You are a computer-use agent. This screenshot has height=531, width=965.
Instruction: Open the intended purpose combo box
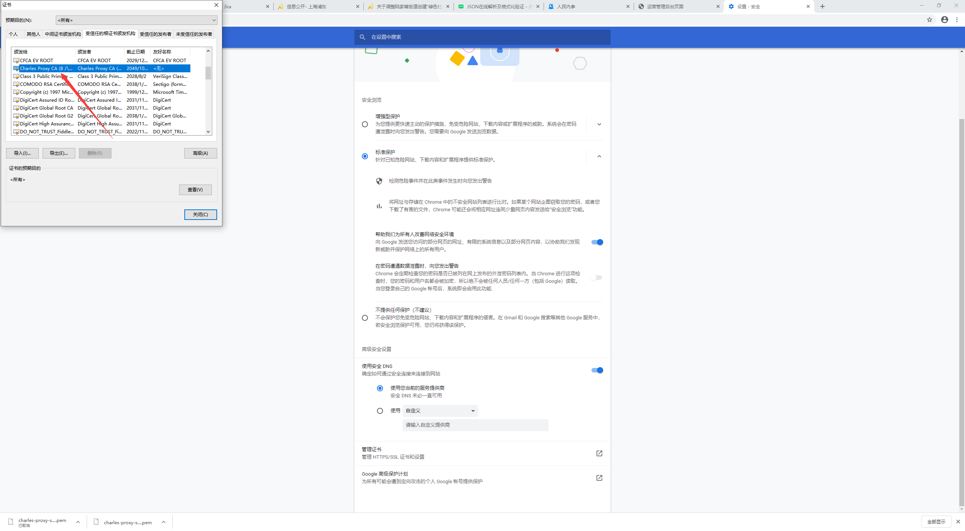(136, 20)
